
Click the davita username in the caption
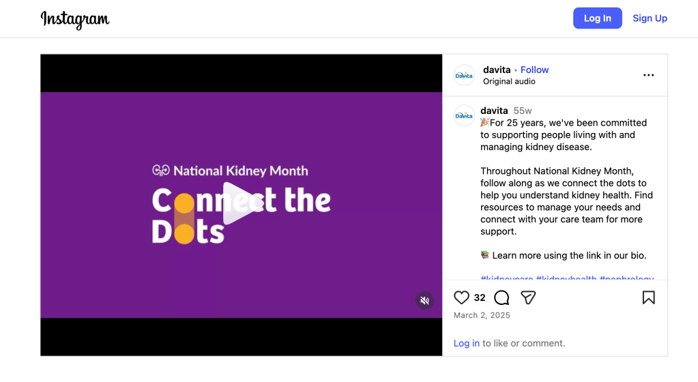494,111
